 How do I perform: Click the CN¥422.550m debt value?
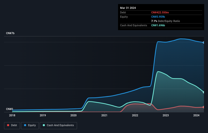coord(160,12)
